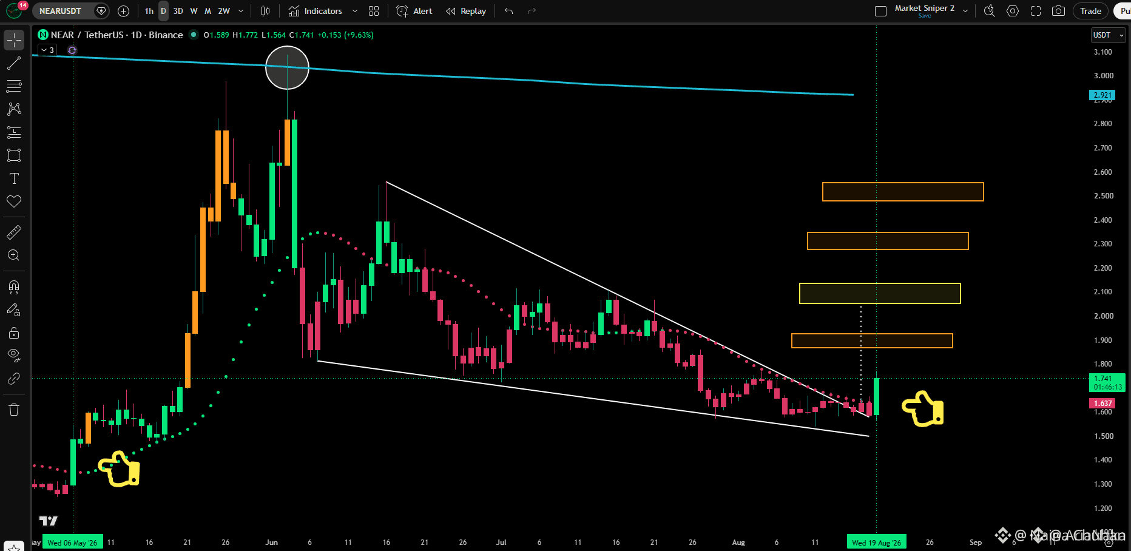Click the green 1.741 current price label
This screenshot has height=551, width=1131.
pyautogui.click(x=1107, y=382)
